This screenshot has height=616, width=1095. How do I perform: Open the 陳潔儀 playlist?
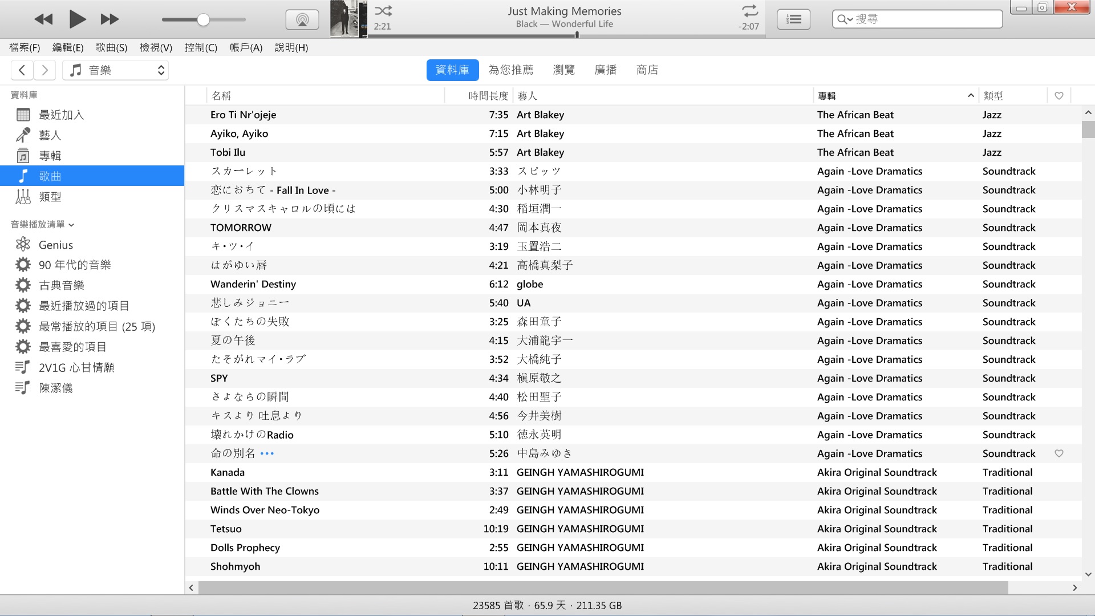92,388
